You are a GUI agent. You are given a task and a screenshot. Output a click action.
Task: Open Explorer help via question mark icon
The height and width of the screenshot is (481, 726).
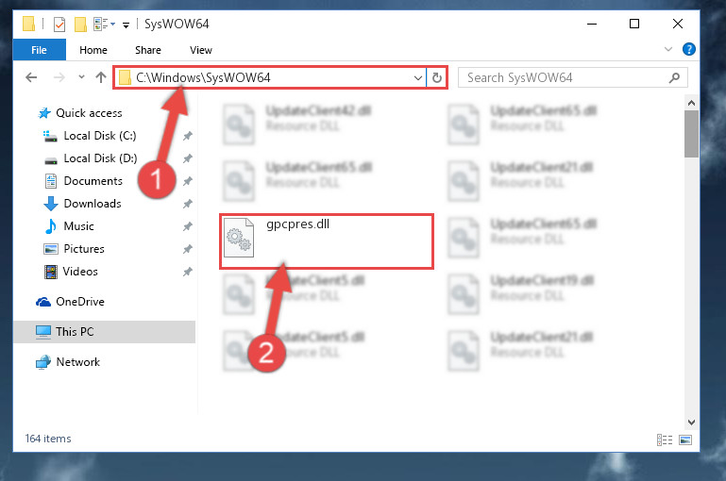click(688, 49)
